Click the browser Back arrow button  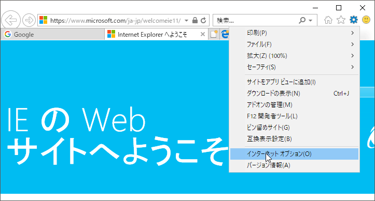[x=11, y=20]
